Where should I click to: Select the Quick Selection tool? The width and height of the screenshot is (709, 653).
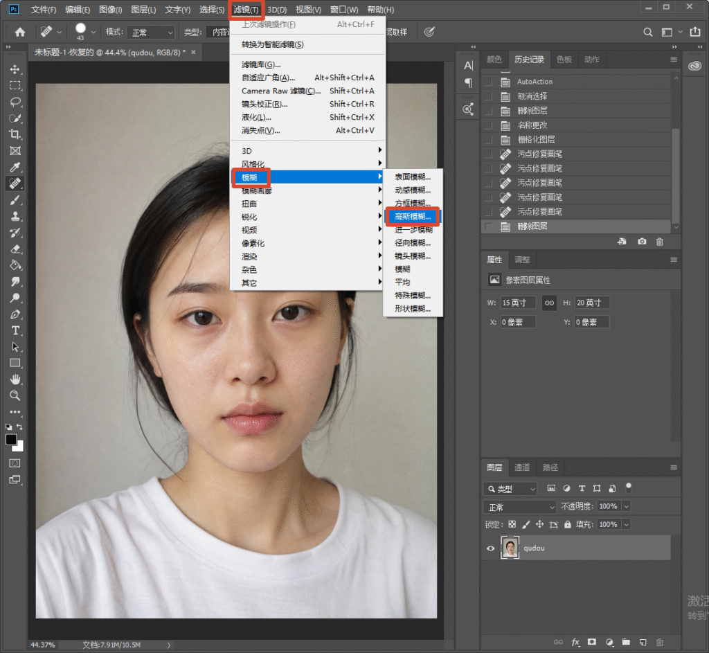(x=15, y=118)
